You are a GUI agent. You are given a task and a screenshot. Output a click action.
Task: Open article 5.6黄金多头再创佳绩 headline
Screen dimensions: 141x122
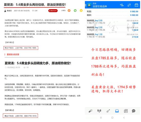coord(35,5)
